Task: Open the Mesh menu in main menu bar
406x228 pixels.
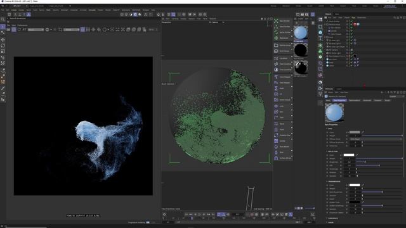Action: click(x=48, y=10)
